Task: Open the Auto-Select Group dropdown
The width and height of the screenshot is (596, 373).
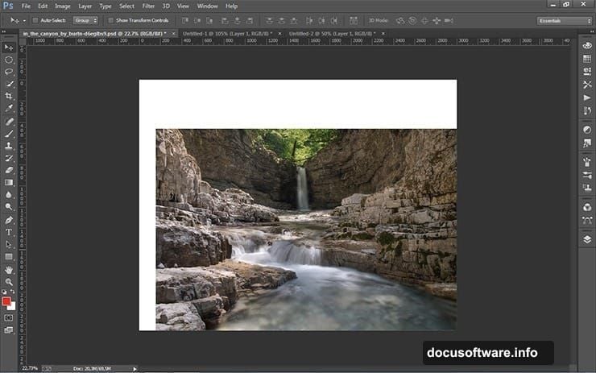Action: click(85, 20)
